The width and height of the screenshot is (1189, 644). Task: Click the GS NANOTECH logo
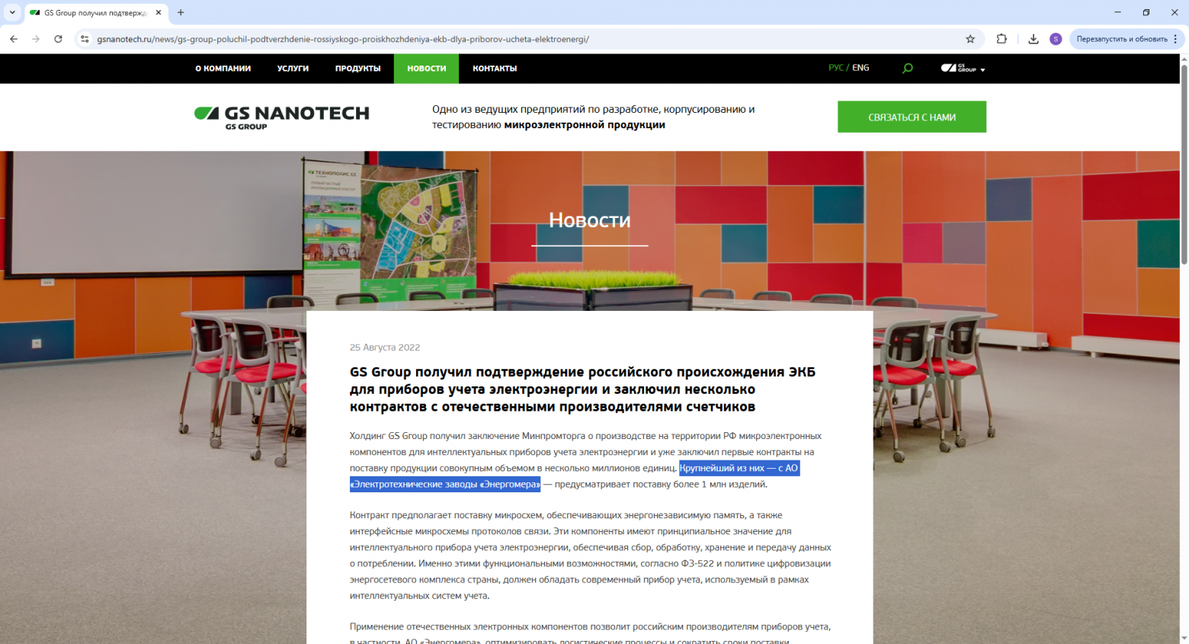pos(281,115)
